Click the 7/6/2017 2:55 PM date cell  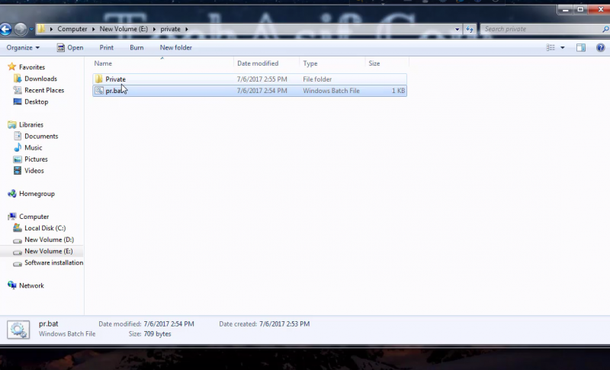coord(262,79)
